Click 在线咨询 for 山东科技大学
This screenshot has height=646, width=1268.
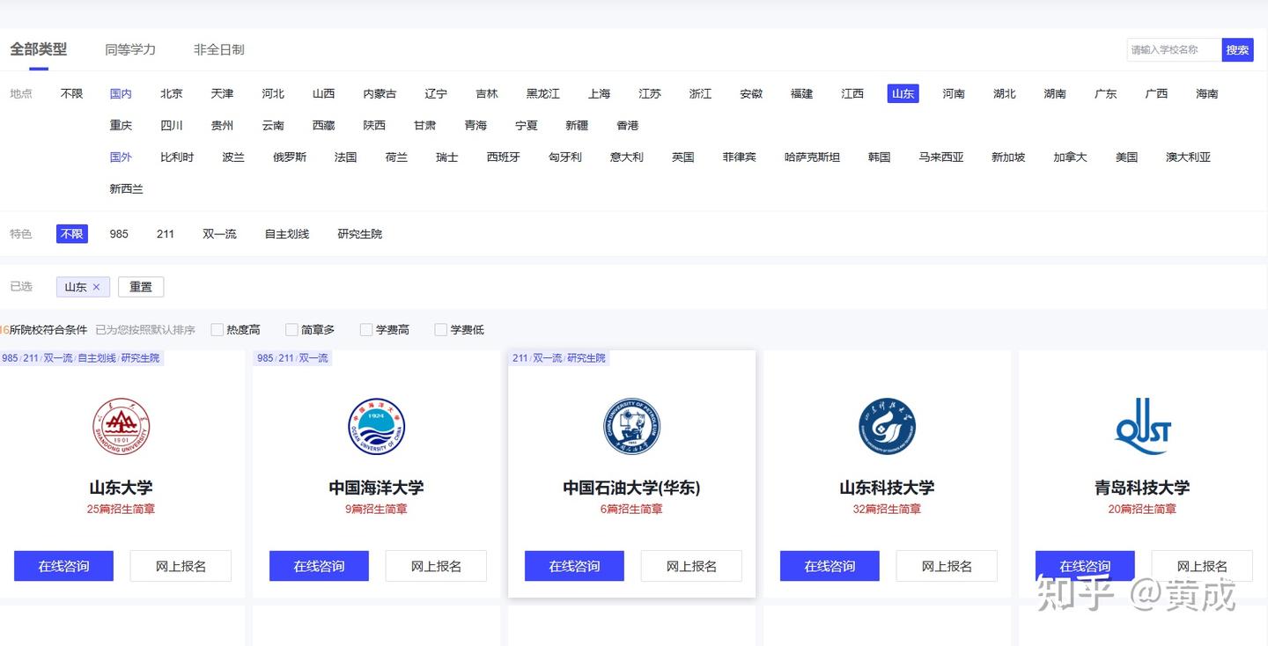click(x=829, y=566)
